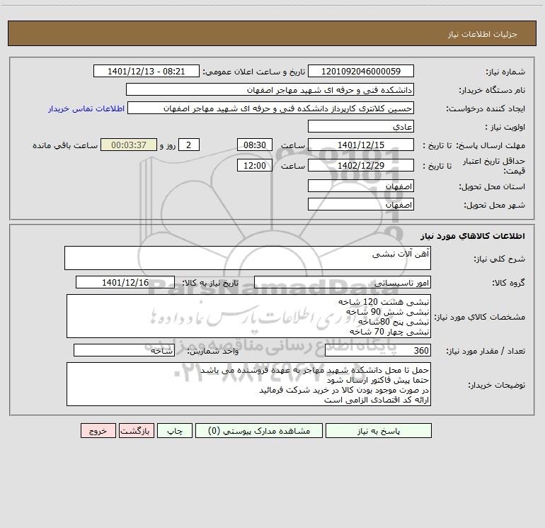Viewport: 545px width, 528px height.
Task: Click the line نبشی پنج 80شاخه
Action: click(x=394, y=322)
